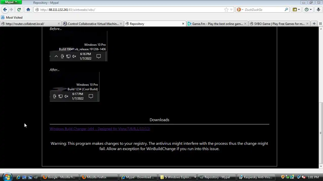Click the registry warning paragraph text
Screen dimensions: 323x181
pos(159,146)
